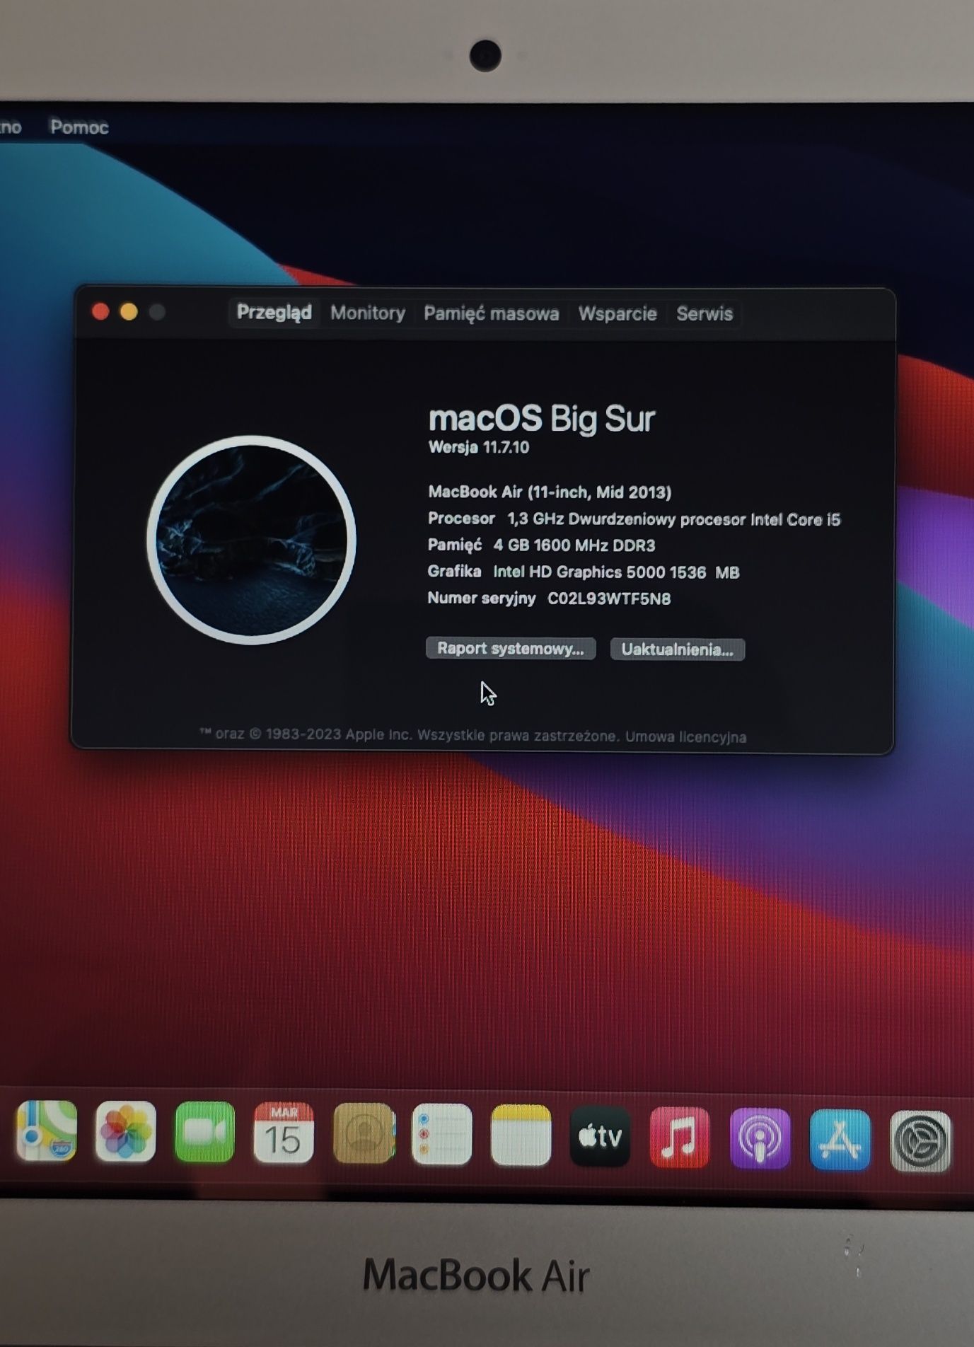The width and height of the screenshot is (974, 1347).
Task: Click the 1,3 GHz Intel Core i5 processor text
Action: tap(674, 519)
